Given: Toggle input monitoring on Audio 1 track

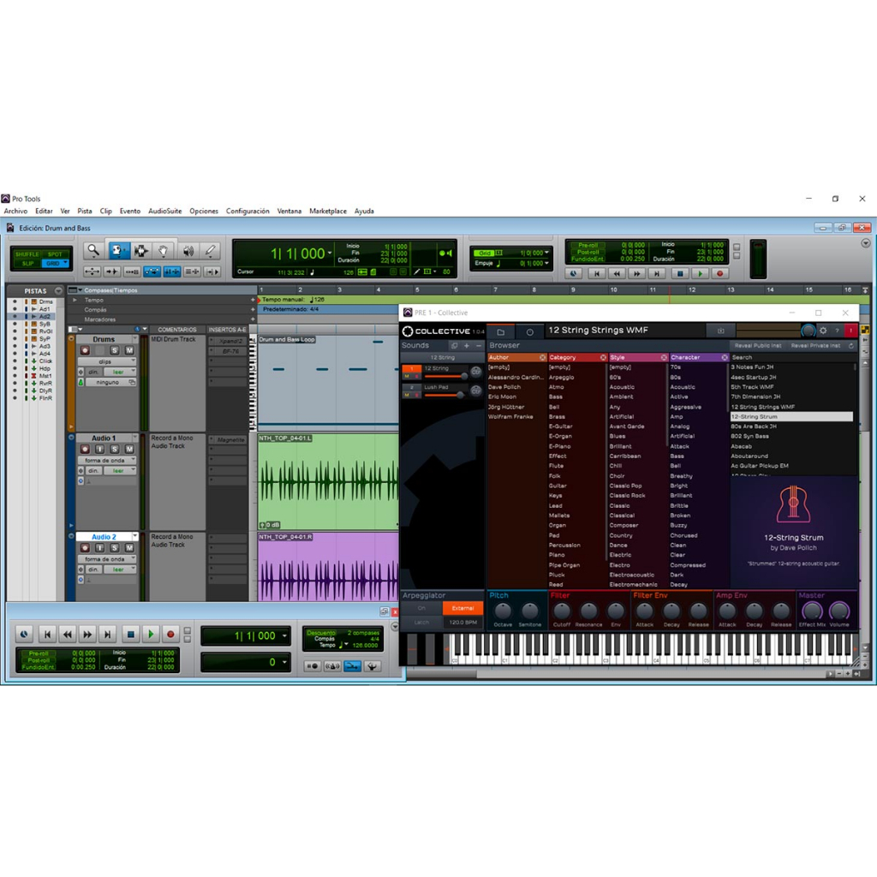Looking at the screenshot, I should click(x=99, y=449).
